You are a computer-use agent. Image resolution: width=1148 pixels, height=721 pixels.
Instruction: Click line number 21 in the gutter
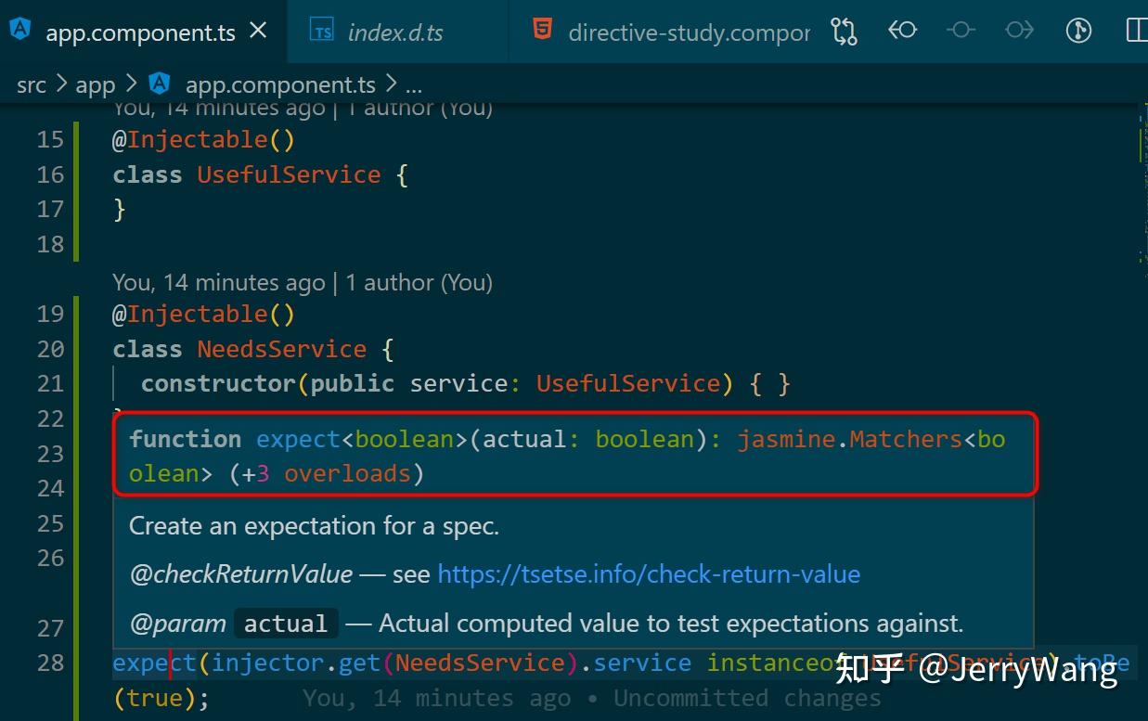pyautogui.click(x=50, y=383)
